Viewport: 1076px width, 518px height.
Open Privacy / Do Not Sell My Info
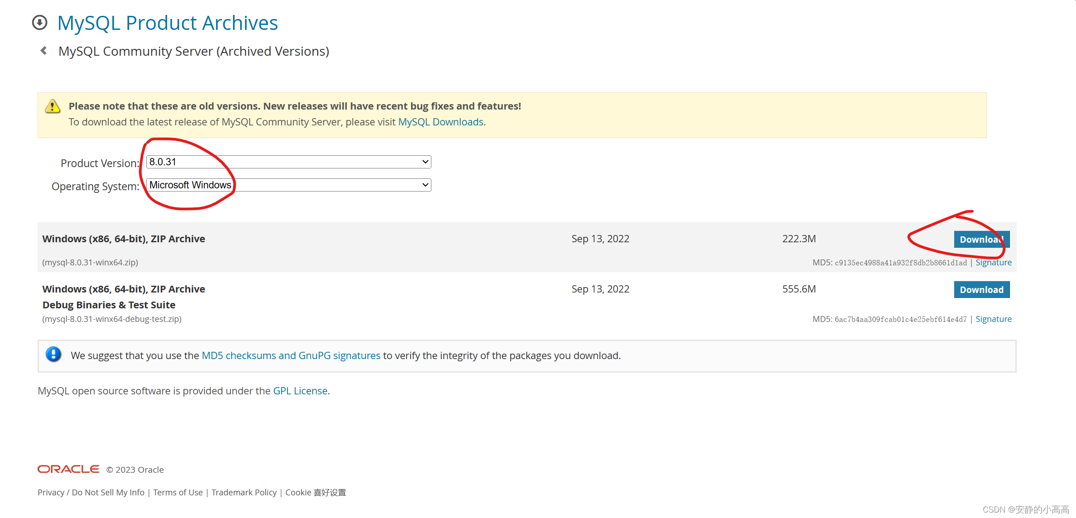91,492
